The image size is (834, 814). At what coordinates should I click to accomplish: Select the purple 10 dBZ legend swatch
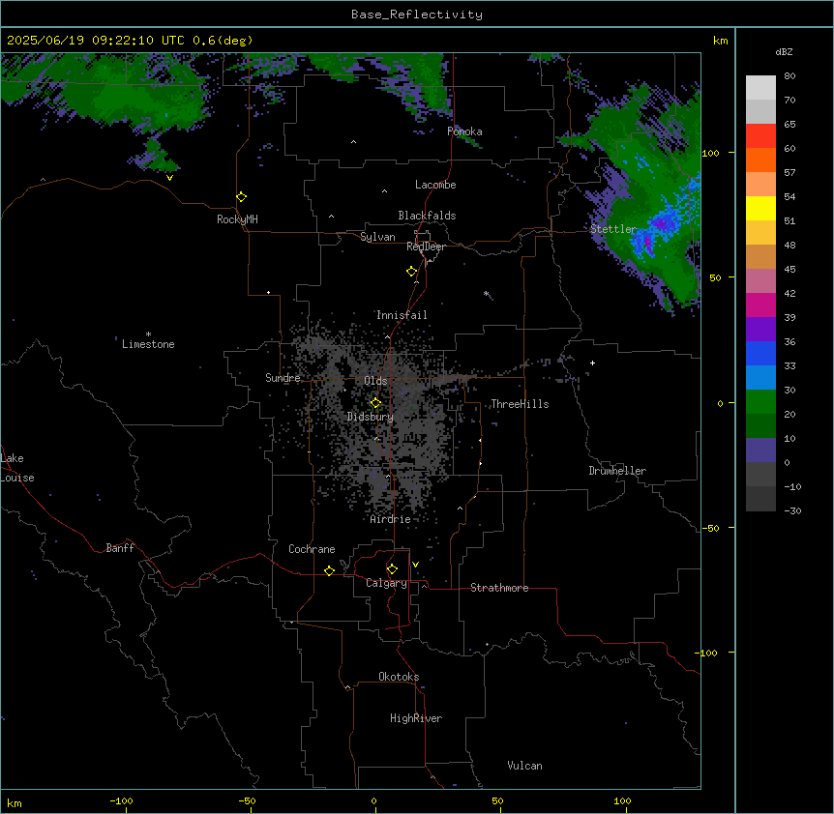click(x=760, y=451)
